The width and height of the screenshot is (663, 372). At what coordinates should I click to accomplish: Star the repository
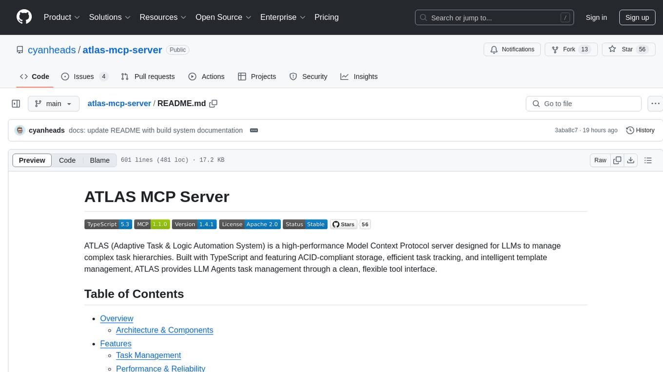tap(628, 49)
